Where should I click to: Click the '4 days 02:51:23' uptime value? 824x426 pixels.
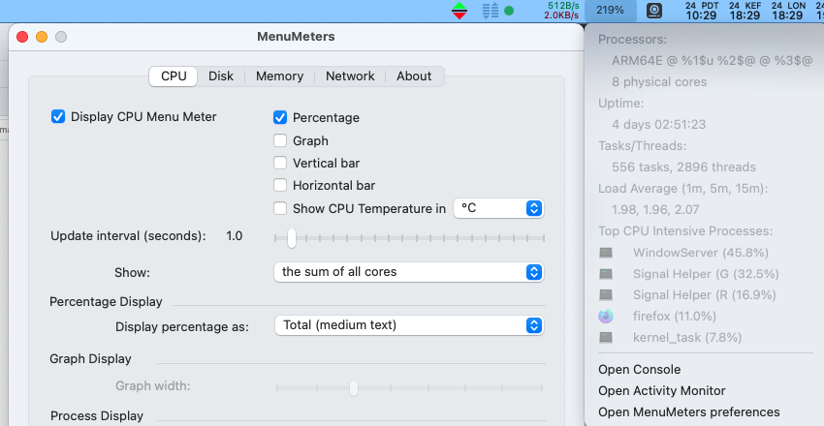[658, 124]
